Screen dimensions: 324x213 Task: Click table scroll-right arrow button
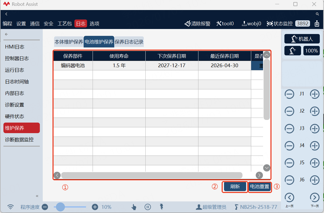click(x=259, y=175)
